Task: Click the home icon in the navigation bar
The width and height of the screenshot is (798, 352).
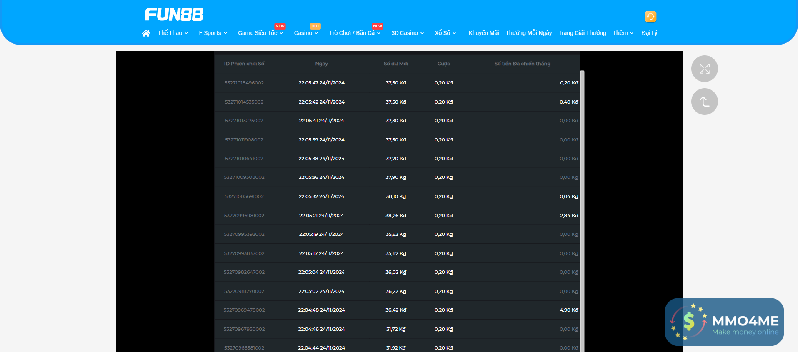Action: pos(146,33)
